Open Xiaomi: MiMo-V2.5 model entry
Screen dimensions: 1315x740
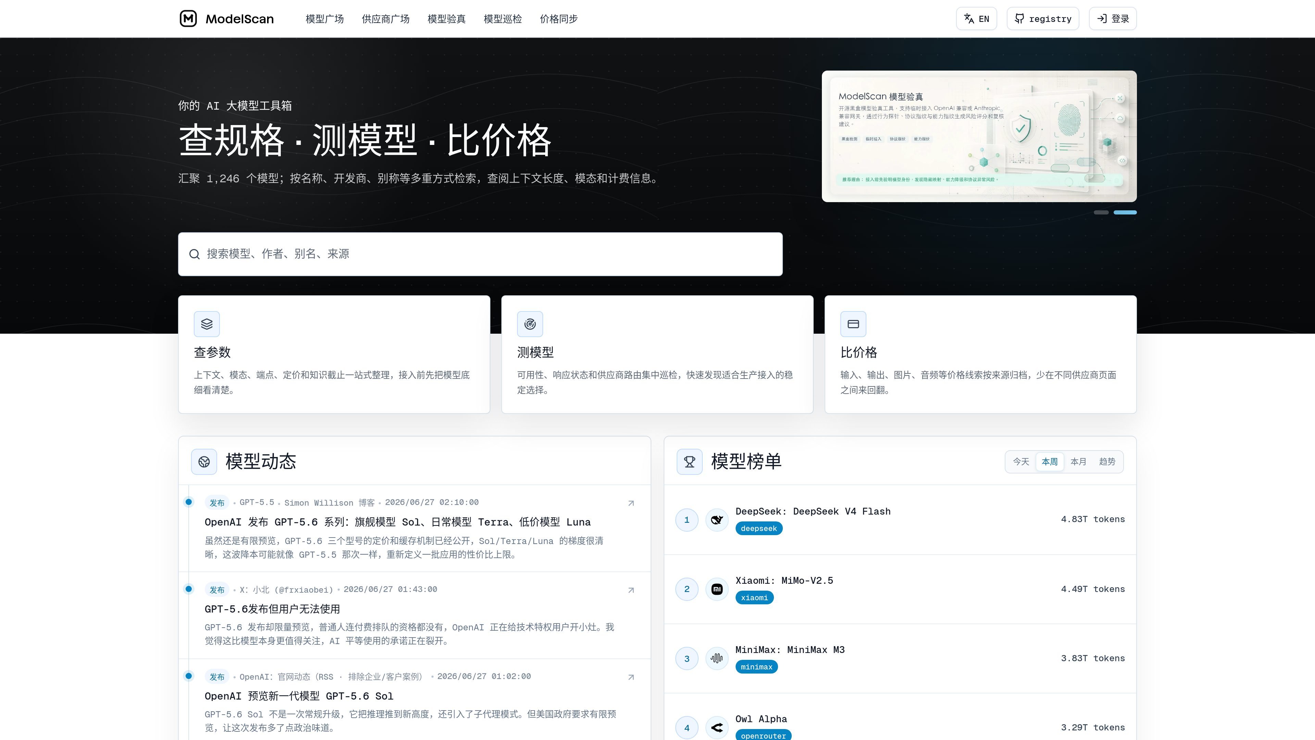[x=784, y=581]
